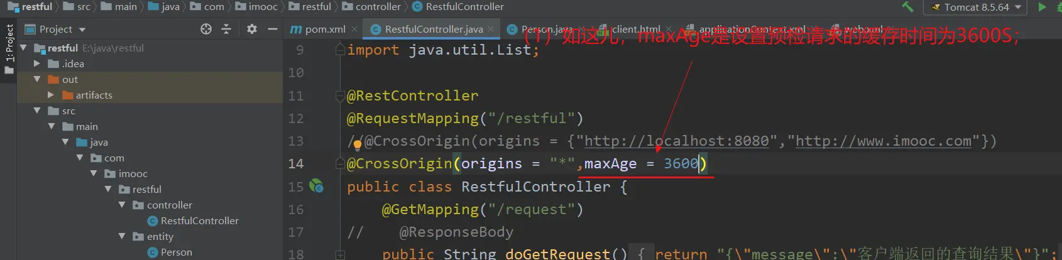
Task: Collapse the entity package in tree
Action: coord(122,236)
